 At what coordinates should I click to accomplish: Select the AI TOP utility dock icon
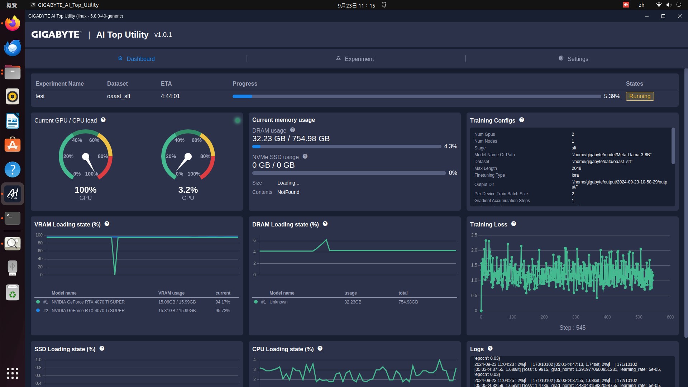coord(13,194)
